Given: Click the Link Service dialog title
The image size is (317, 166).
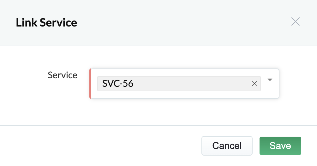Looking at the screenshot, I should pos(46,23).
